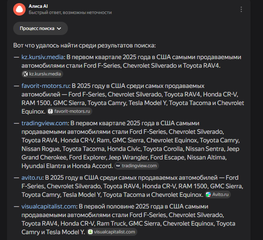Click the favorit-motors.ru source chip label
This screenshot has width=263, height=240.
click(72, 111)
